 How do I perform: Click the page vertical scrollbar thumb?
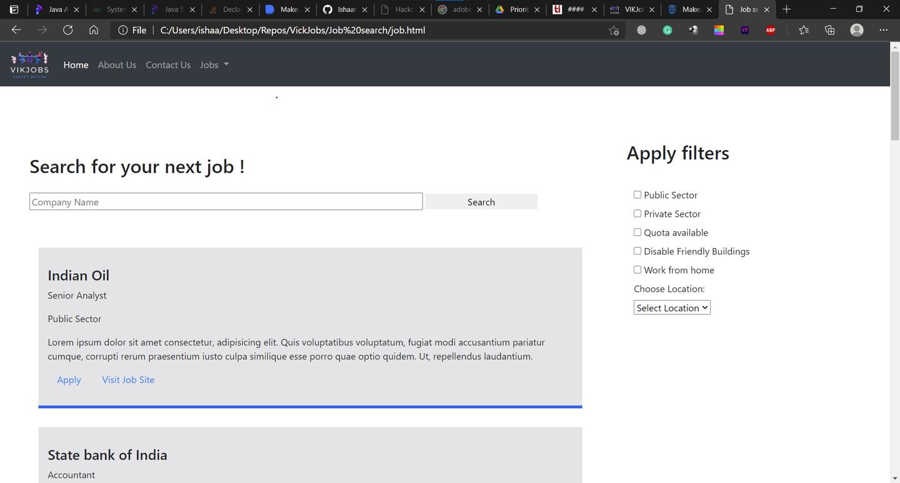point(895,96)
